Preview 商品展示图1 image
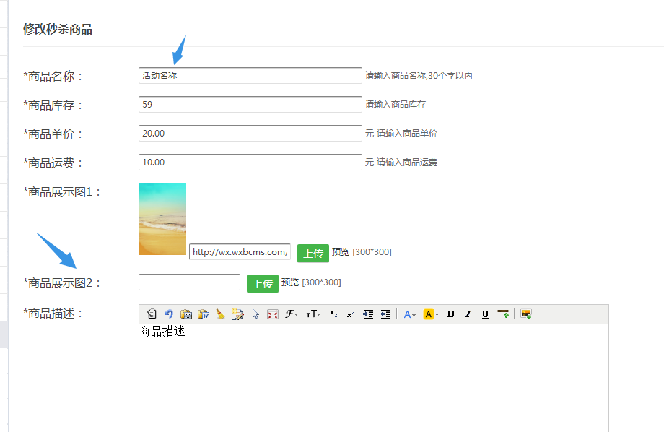This screenshot has width=664, height=432. (341, 252)
